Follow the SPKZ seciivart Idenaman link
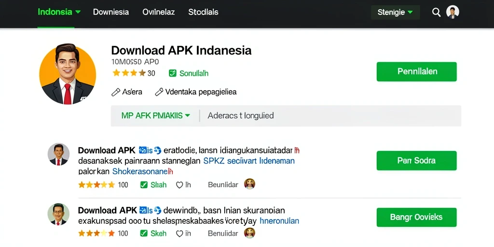This screenshot has width=494, height=247. pos(249,161)
